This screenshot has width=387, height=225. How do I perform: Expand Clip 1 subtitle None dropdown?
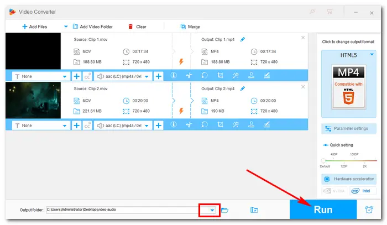65,76
